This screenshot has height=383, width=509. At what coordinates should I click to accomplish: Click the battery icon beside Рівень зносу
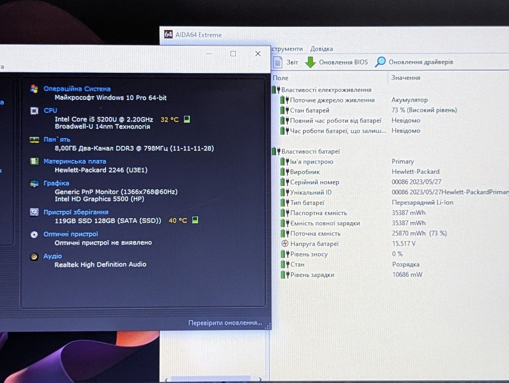(x=284, y=254)
